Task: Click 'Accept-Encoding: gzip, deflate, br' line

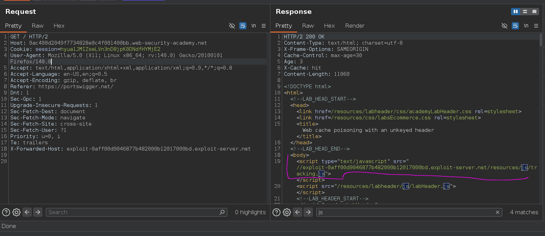Action: coord(64,80)
